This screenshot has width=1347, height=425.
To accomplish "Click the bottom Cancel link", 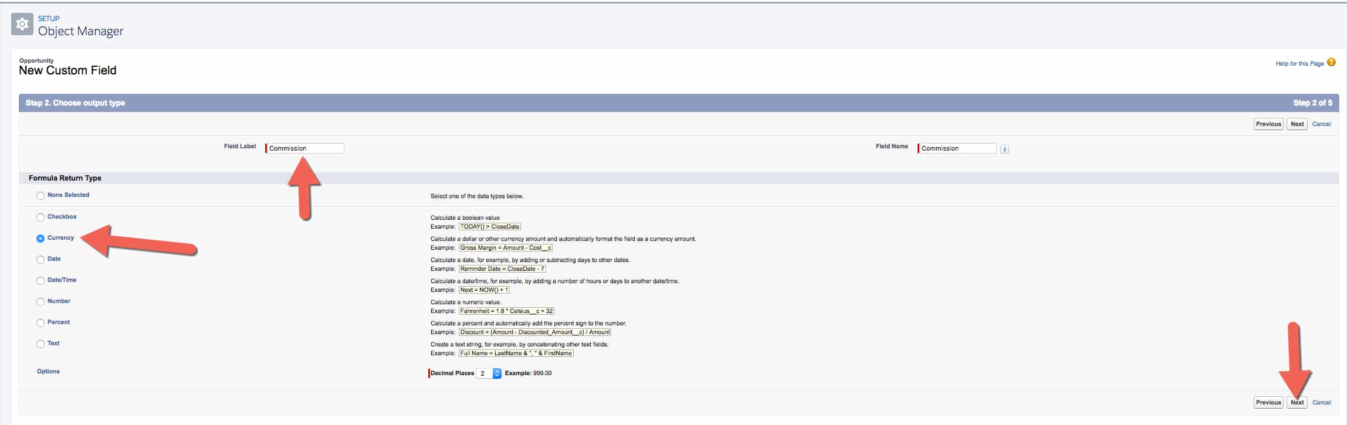I will [x=1321, y=403].
